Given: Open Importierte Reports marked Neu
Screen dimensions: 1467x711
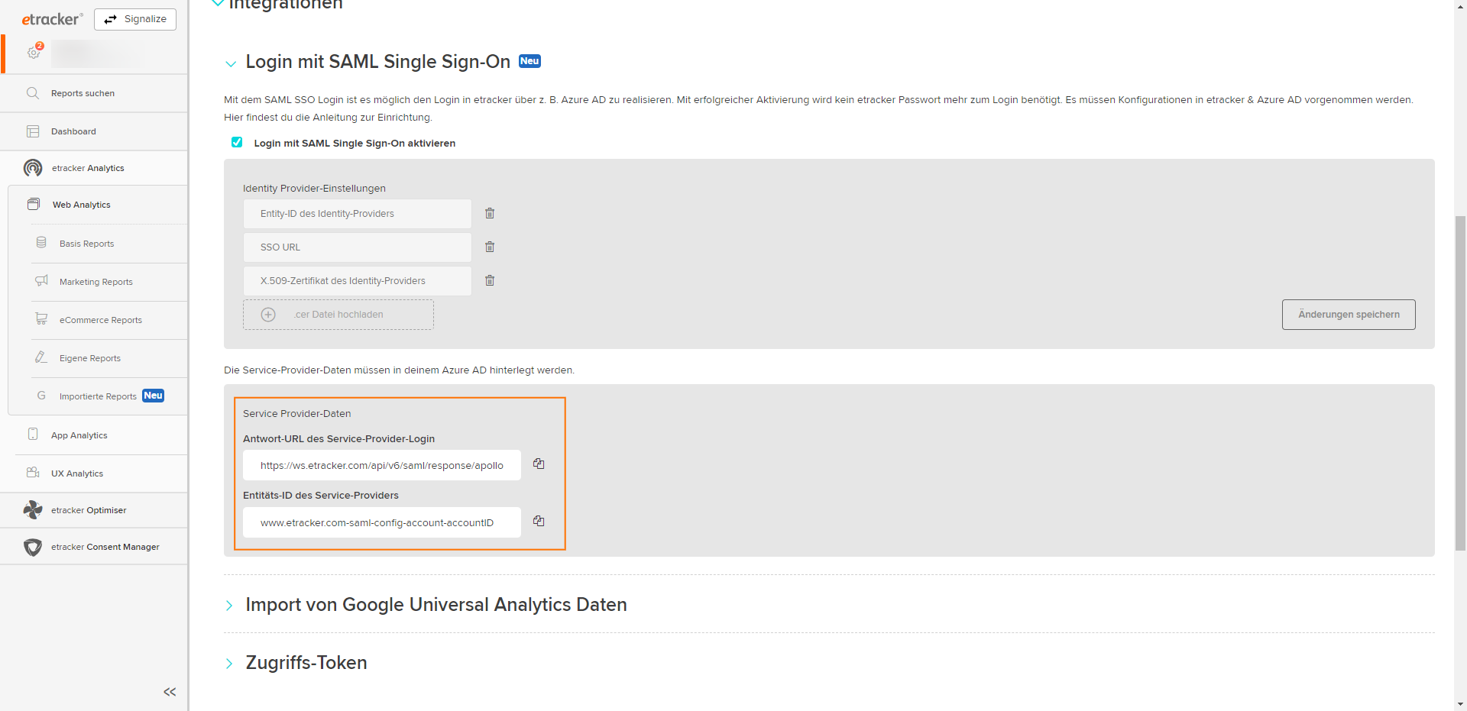Looking at the screenshot, I should [x=98, y=396].
